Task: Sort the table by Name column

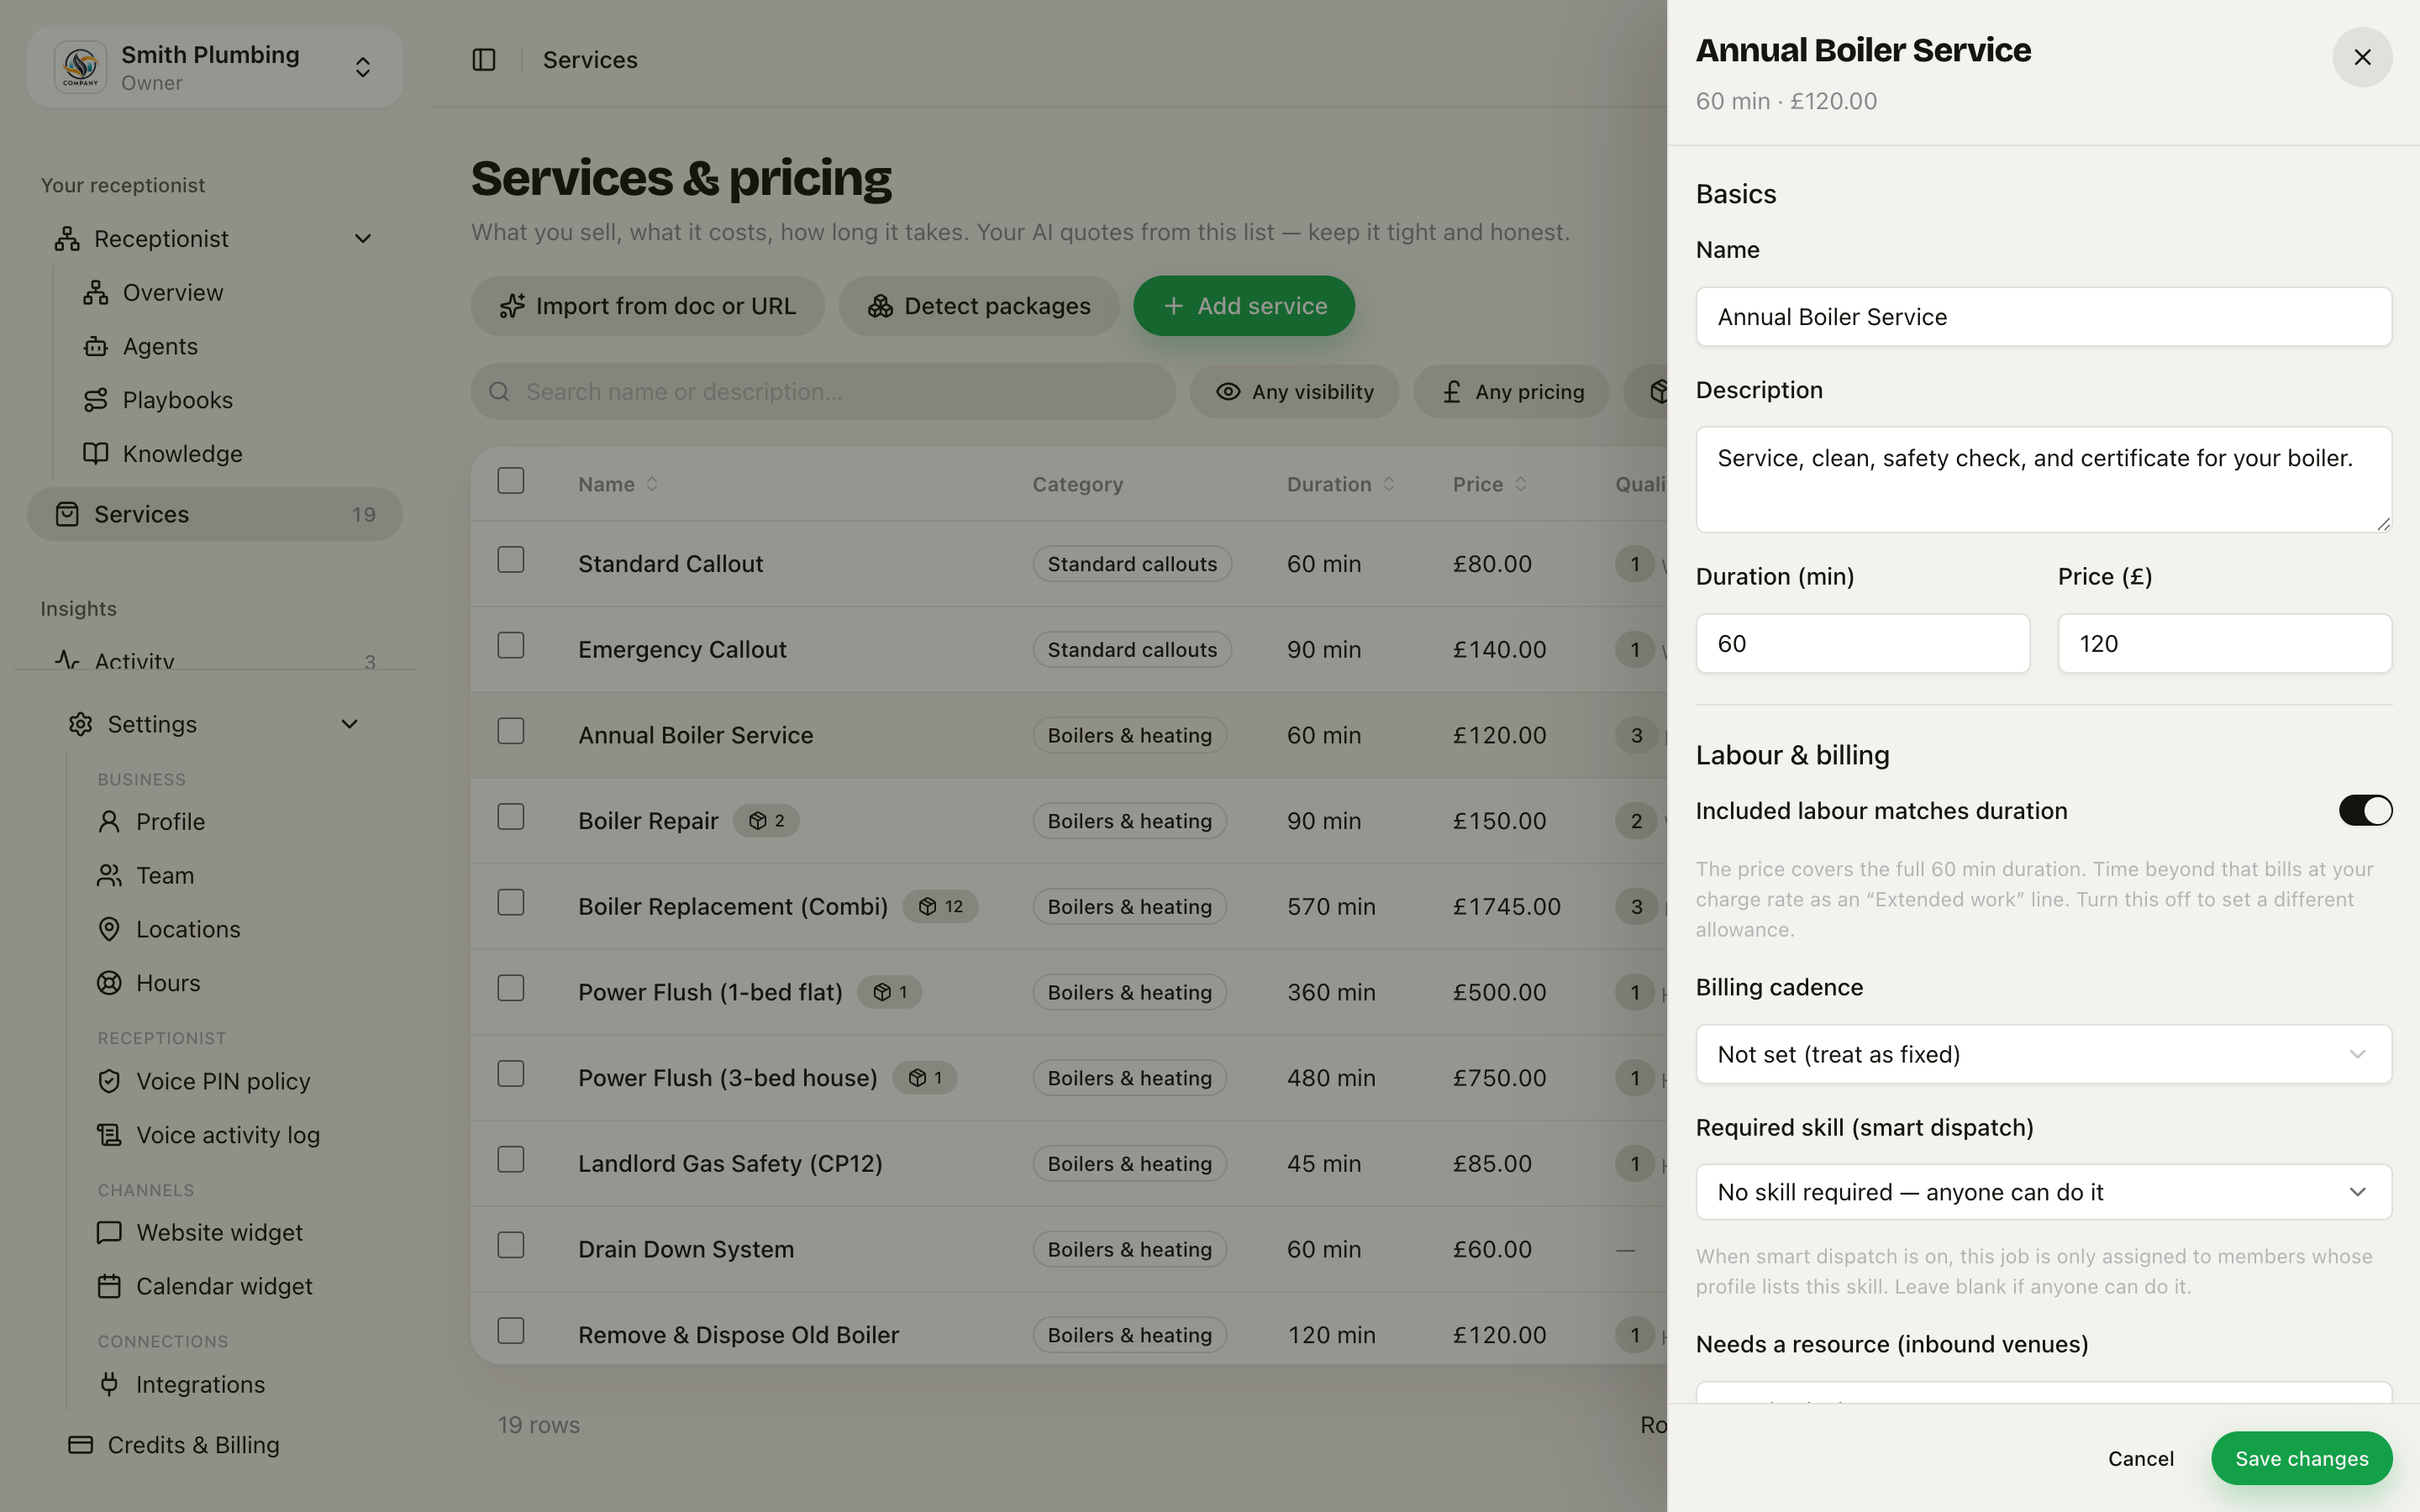Action: [618, 484]
